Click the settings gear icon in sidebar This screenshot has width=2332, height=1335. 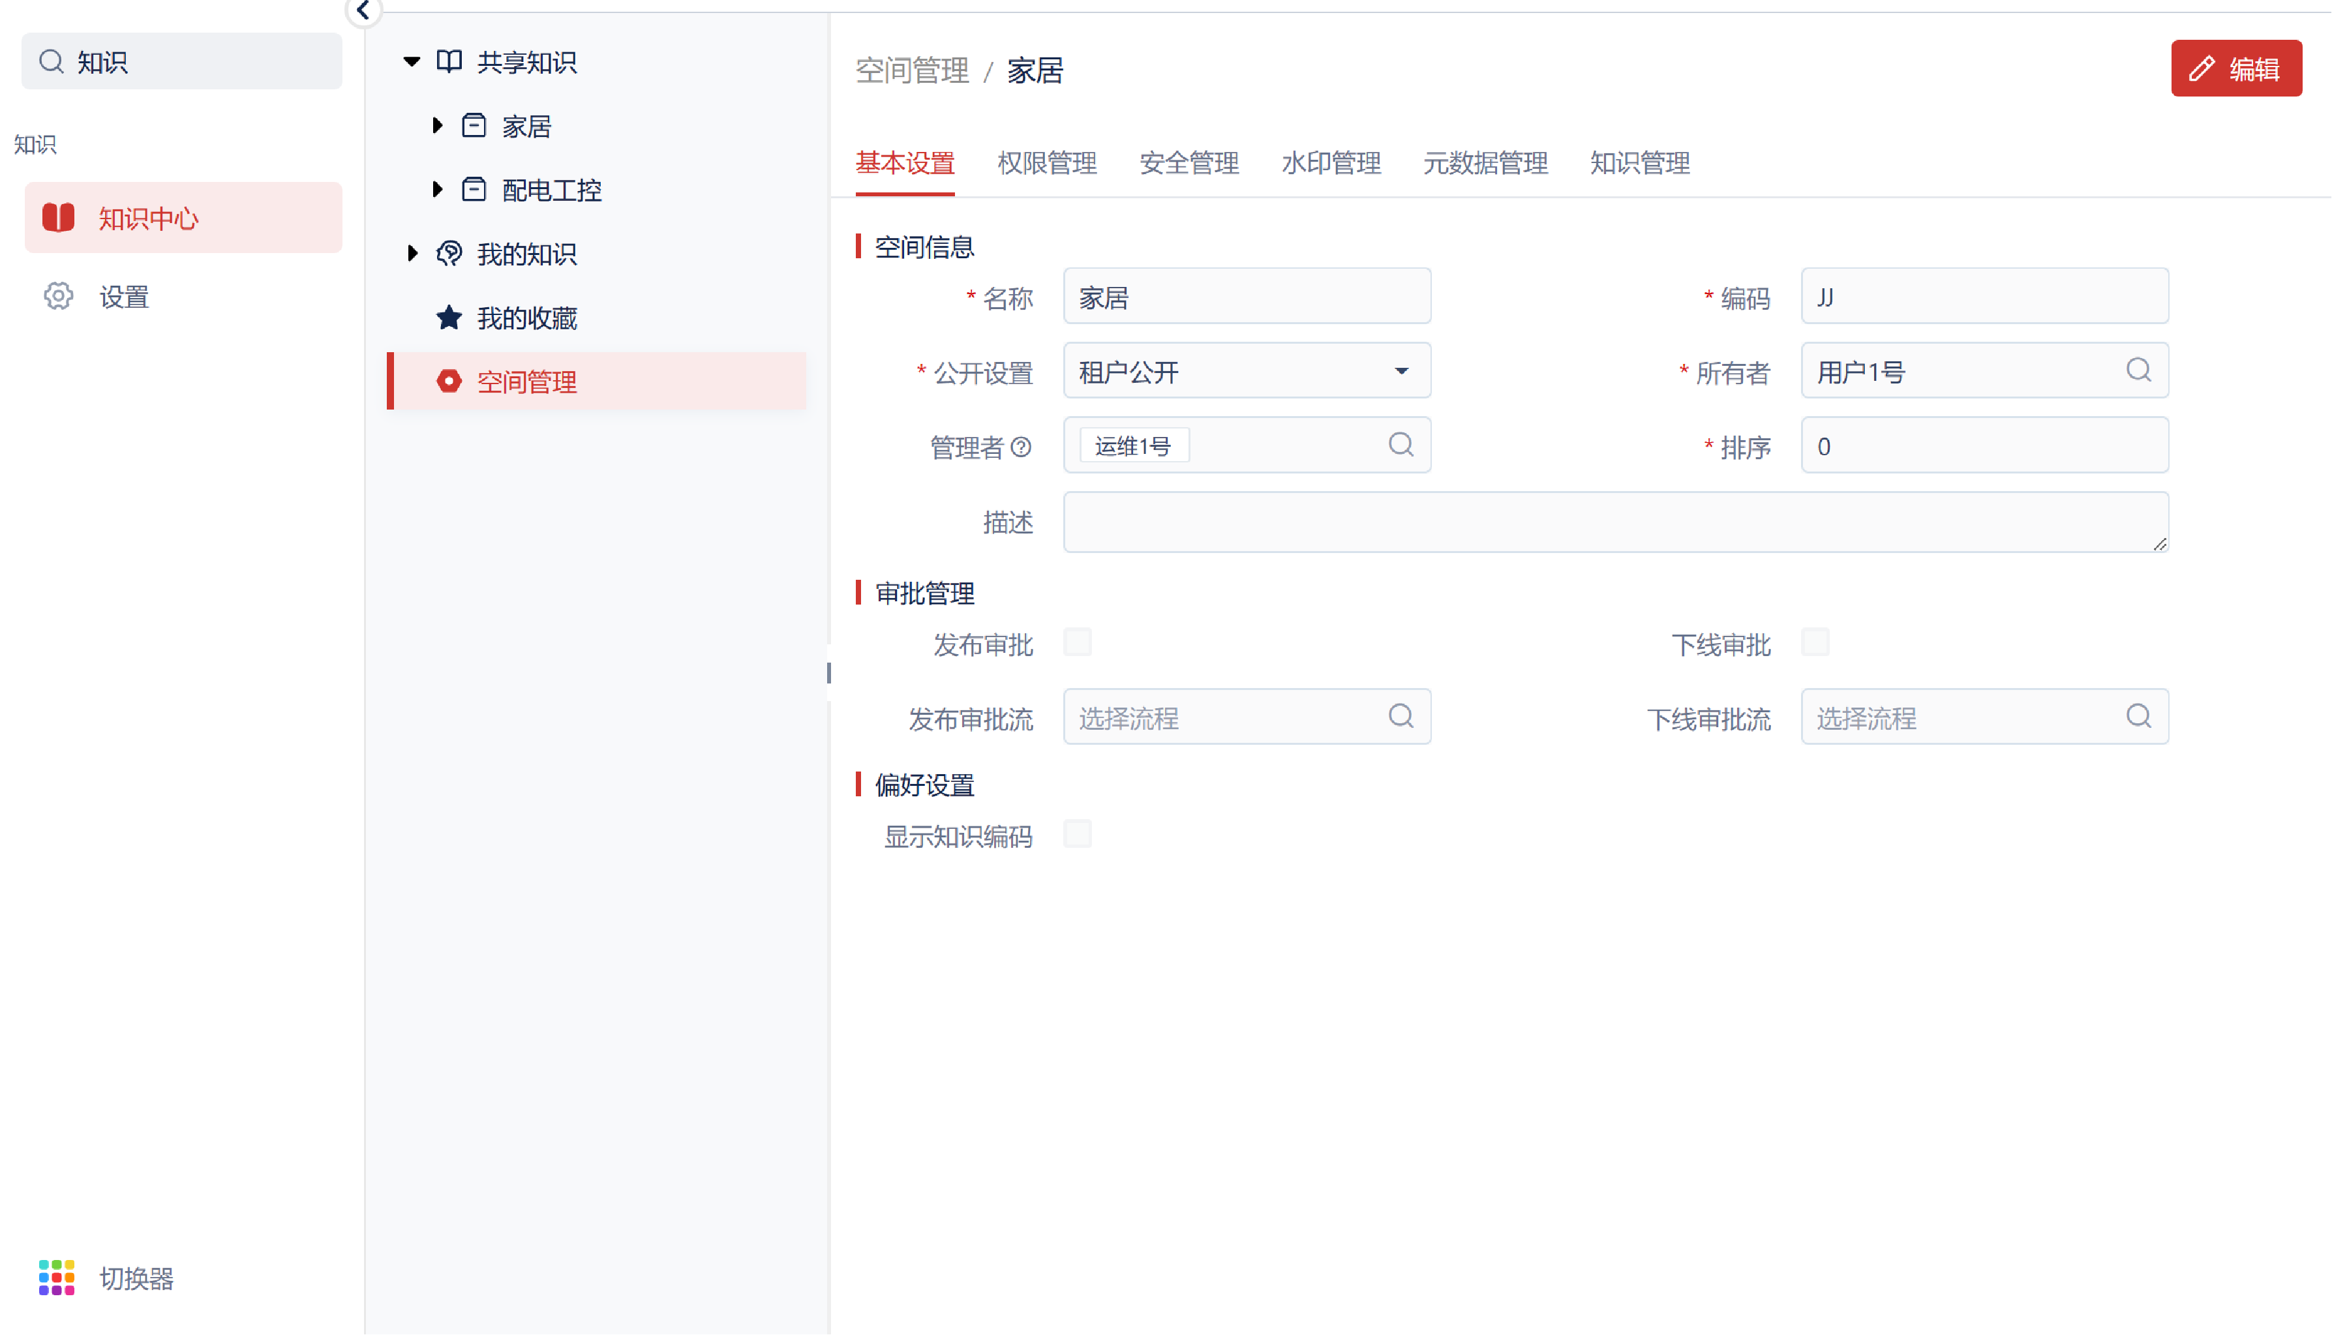[58, 296]
